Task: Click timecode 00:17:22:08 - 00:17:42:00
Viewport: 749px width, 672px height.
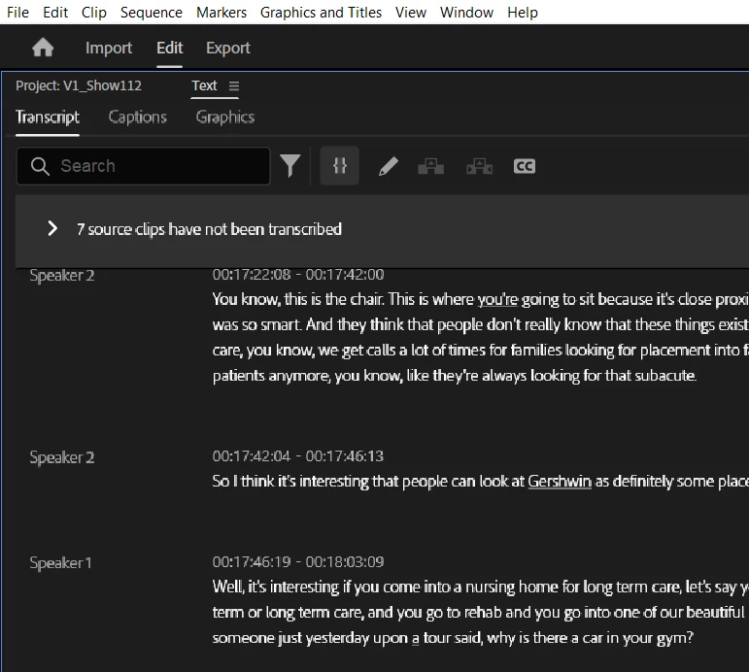Action: tap(298, 275)
